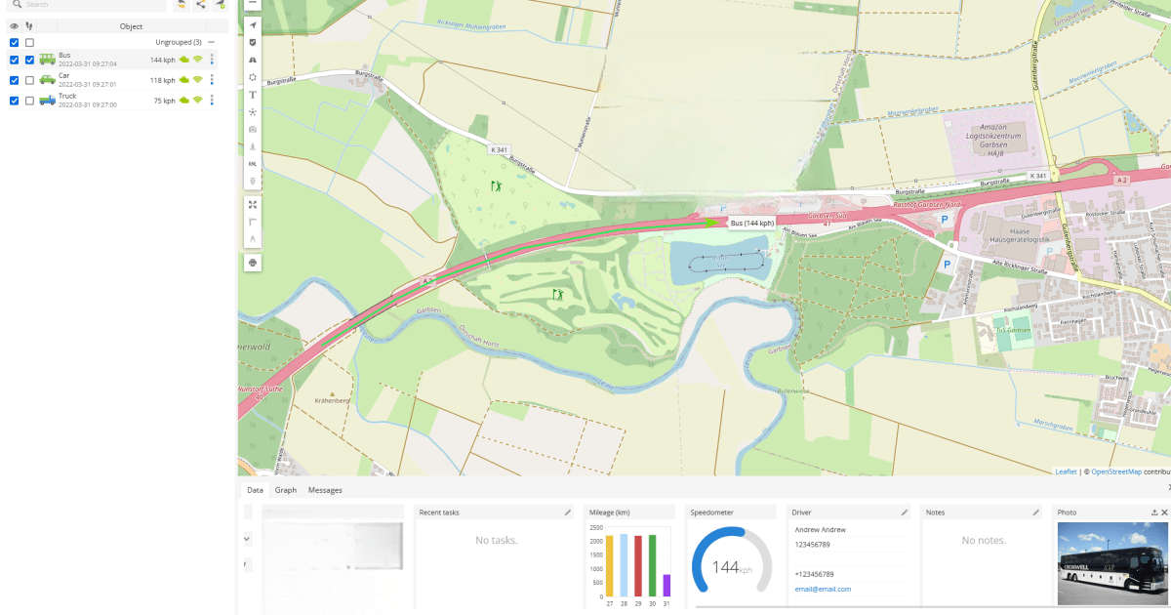Click the green mileage bar for day 30
The height and width of the screenshot is (615, 1171).
point(652,565)
